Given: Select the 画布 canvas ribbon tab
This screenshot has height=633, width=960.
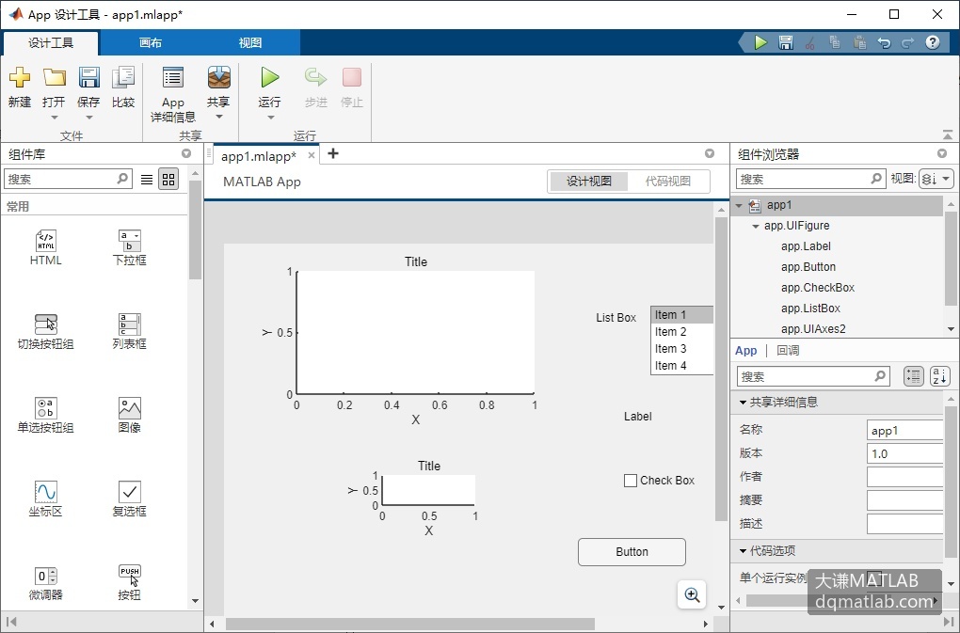Looking at the screenshot, I should pyautogui.click(x=151, y=43).
